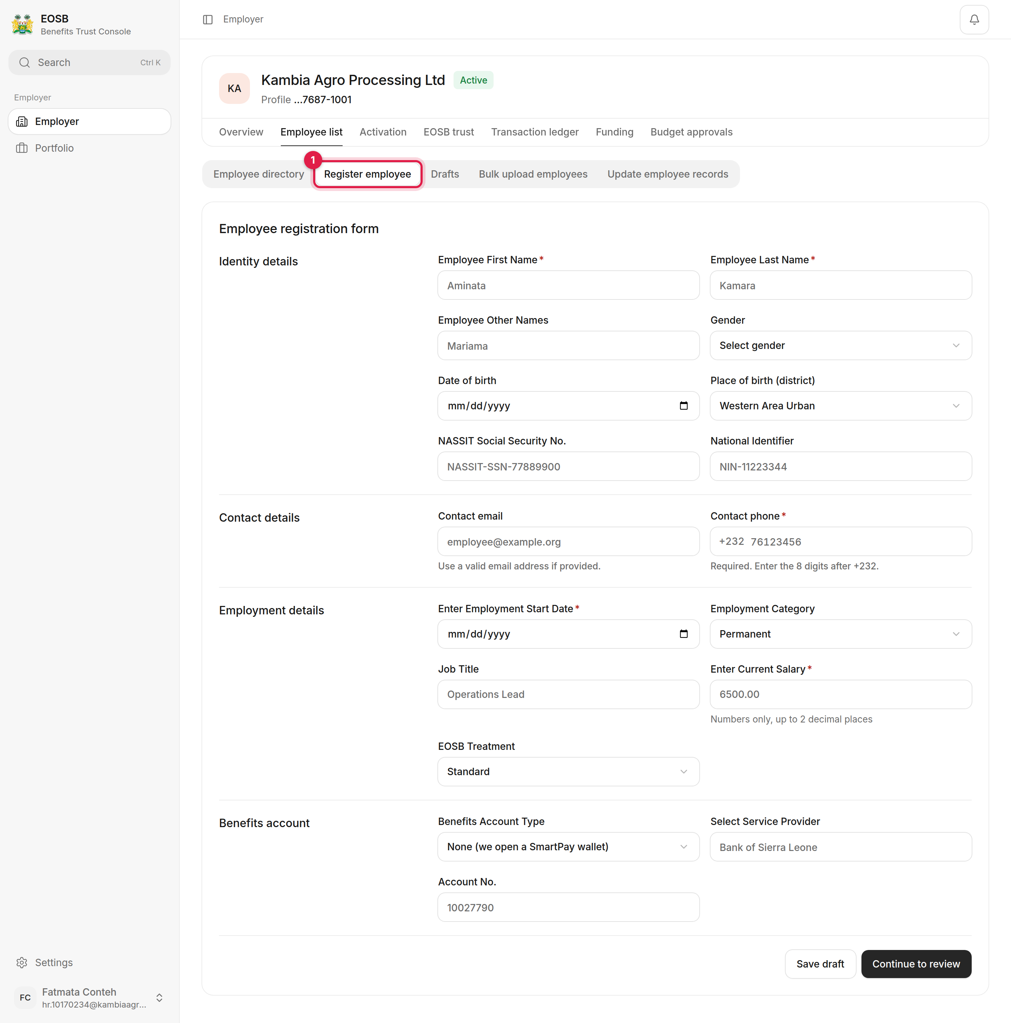Switch to the Overview tab
Screen dimensions: 1011x1023
241,132
